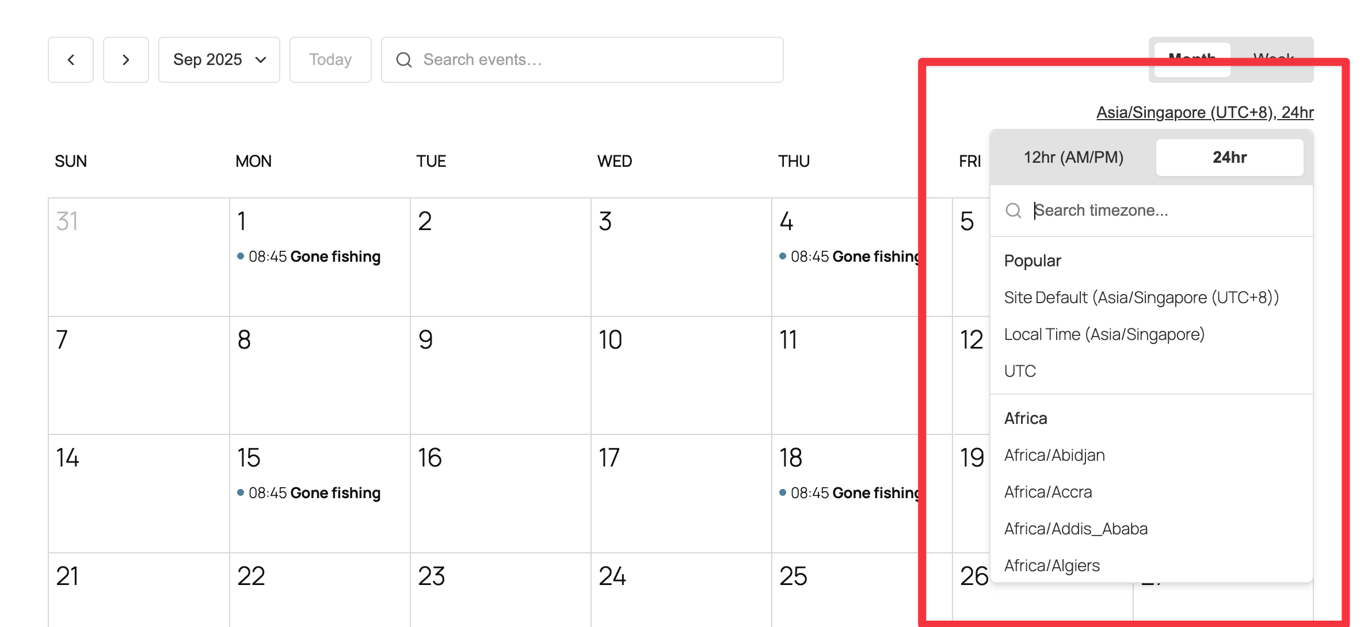Select Africa/Abidjan timezone

click(1054, 455)
